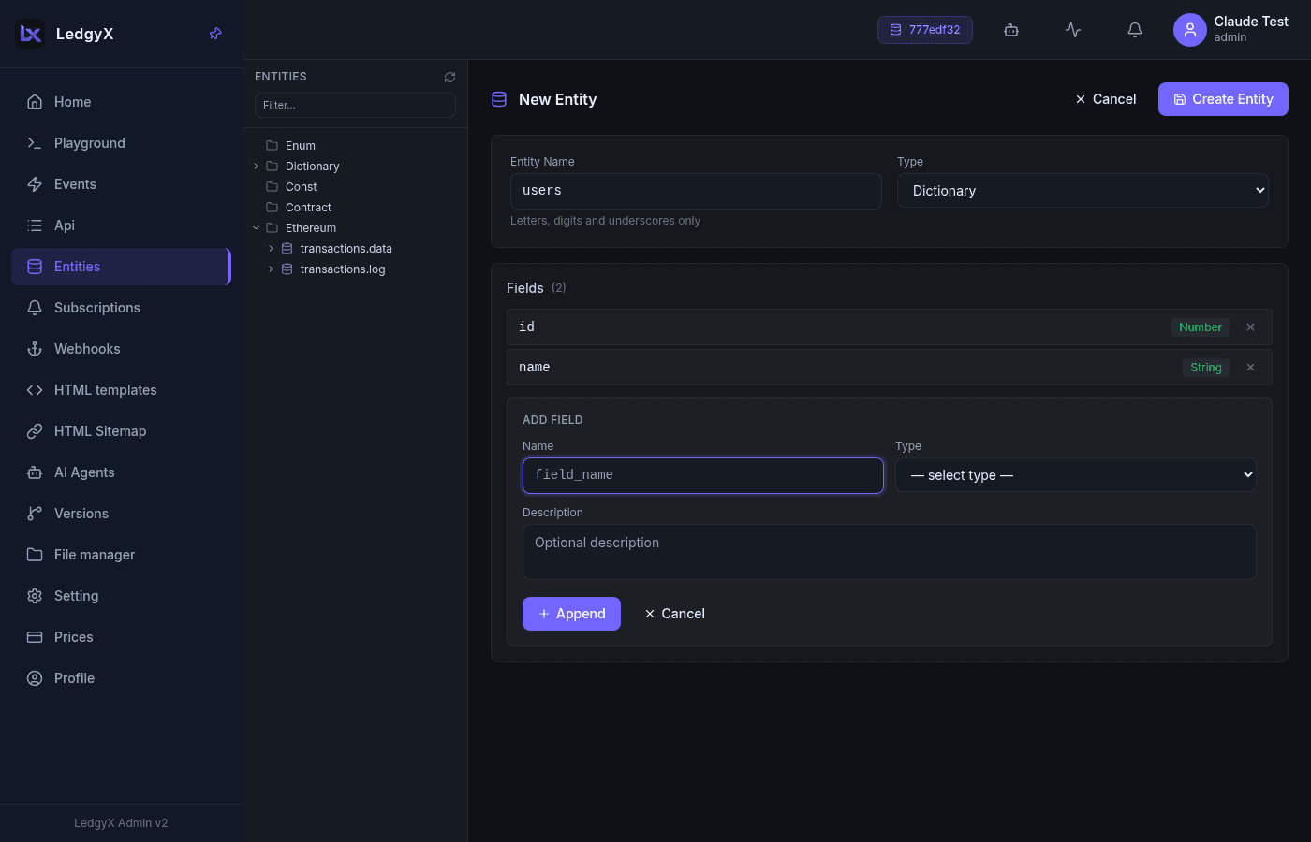Open the Playground section
The height and width of the screenshot is (842, 1311).
point(121,143)
